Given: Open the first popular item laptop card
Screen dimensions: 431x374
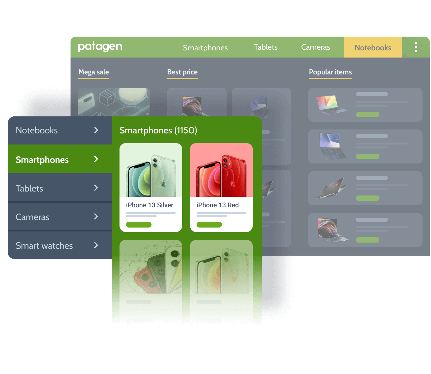Looking at the screenshot, I should coord(365,105).
